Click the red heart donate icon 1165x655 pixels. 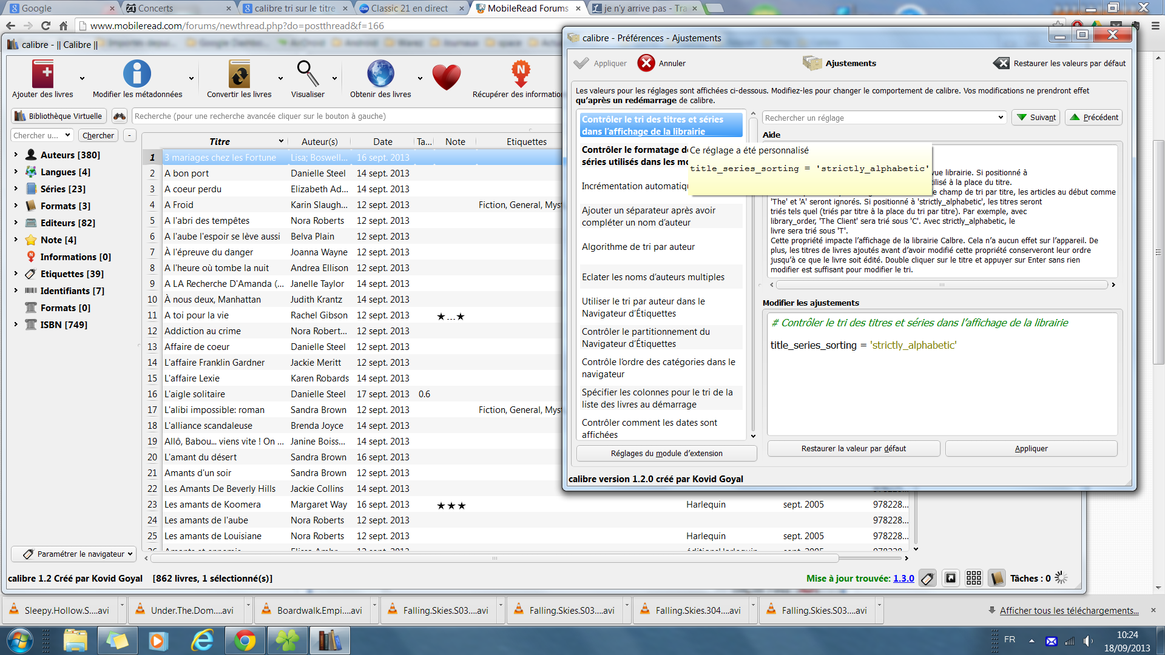pos(447,78)
